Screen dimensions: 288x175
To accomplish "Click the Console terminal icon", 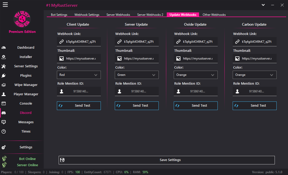I will 4,104.
